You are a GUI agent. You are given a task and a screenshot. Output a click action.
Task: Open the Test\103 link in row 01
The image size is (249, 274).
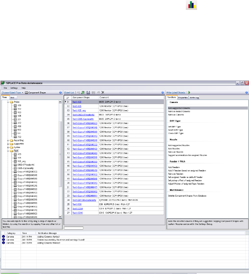(77, 102)
